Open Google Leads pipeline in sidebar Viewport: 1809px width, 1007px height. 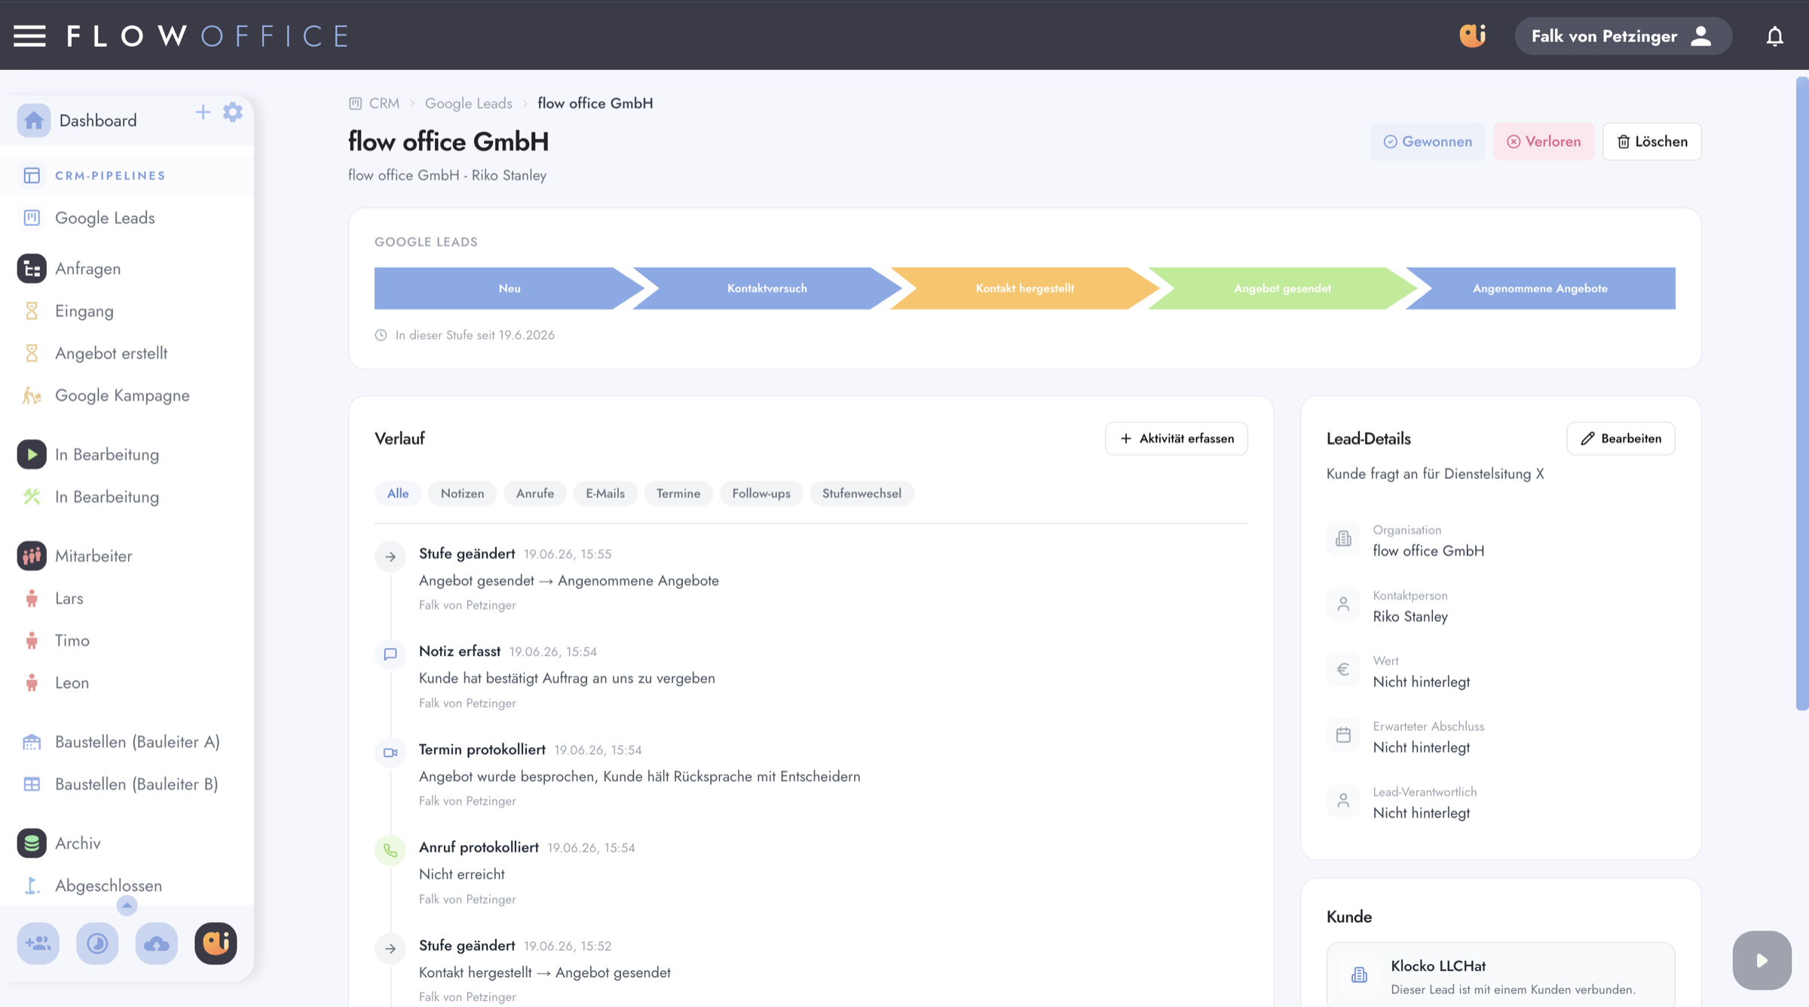[x=105, y=218]
